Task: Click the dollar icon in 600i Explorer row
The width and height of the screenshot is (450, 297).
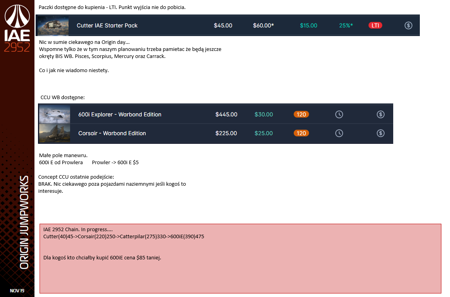Action: [381, 114]
